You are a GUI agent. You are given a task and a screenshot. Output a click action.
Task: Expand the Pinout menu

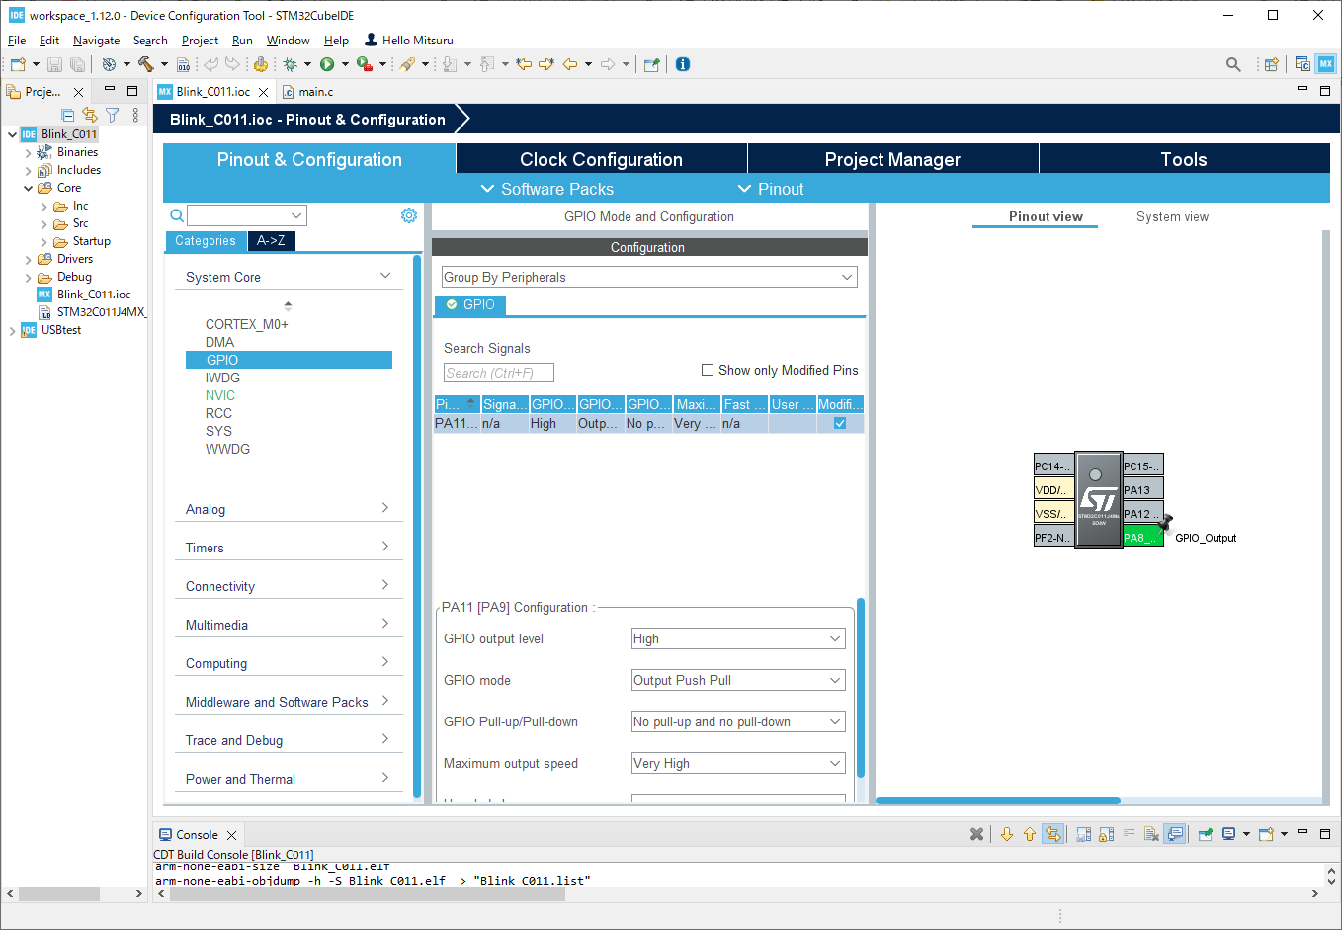click(x=771, y=189)
